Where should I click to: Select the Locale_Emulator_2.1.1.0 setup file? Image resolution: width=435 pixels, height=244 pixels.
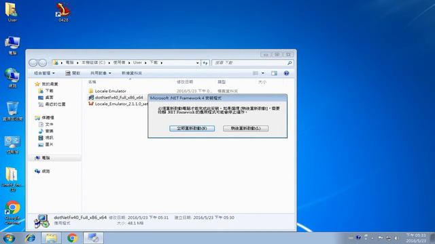pyautogui.click(x=118, y=104)
